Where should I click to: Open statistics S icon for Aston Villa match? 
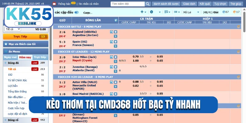tap(116, 86)
